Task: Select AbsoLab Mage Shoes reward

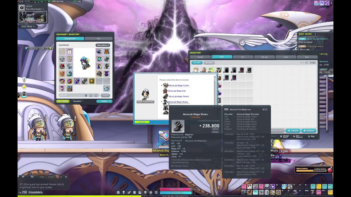Action: (x=178, y=102)
